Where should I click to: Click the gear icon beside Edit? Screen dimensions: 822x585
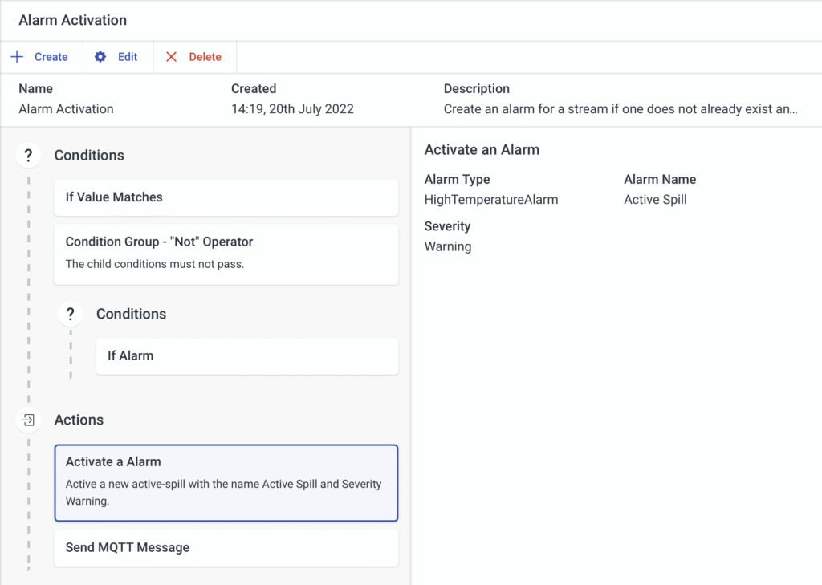[100, 57]
